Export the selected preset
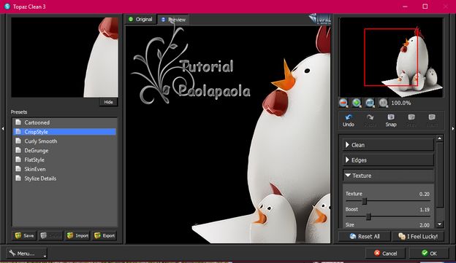 tap(104, 235)
